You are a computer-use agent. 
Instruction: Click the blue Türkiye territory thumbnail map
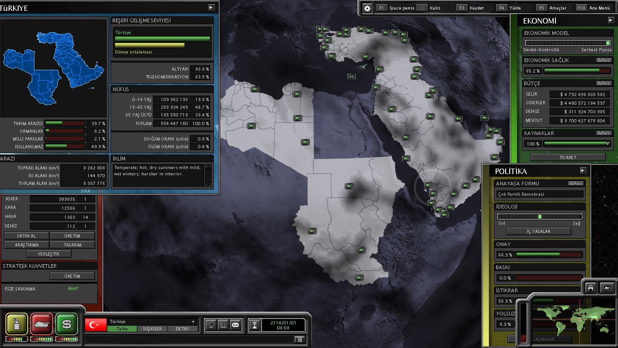click(x=53, y=68)
